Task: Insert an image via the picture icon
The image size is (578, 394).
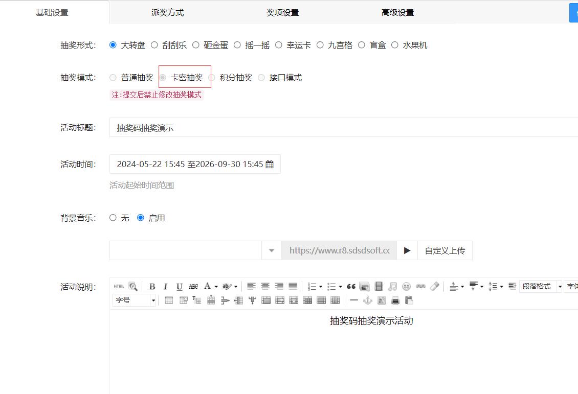Action: tap(365, 286)
